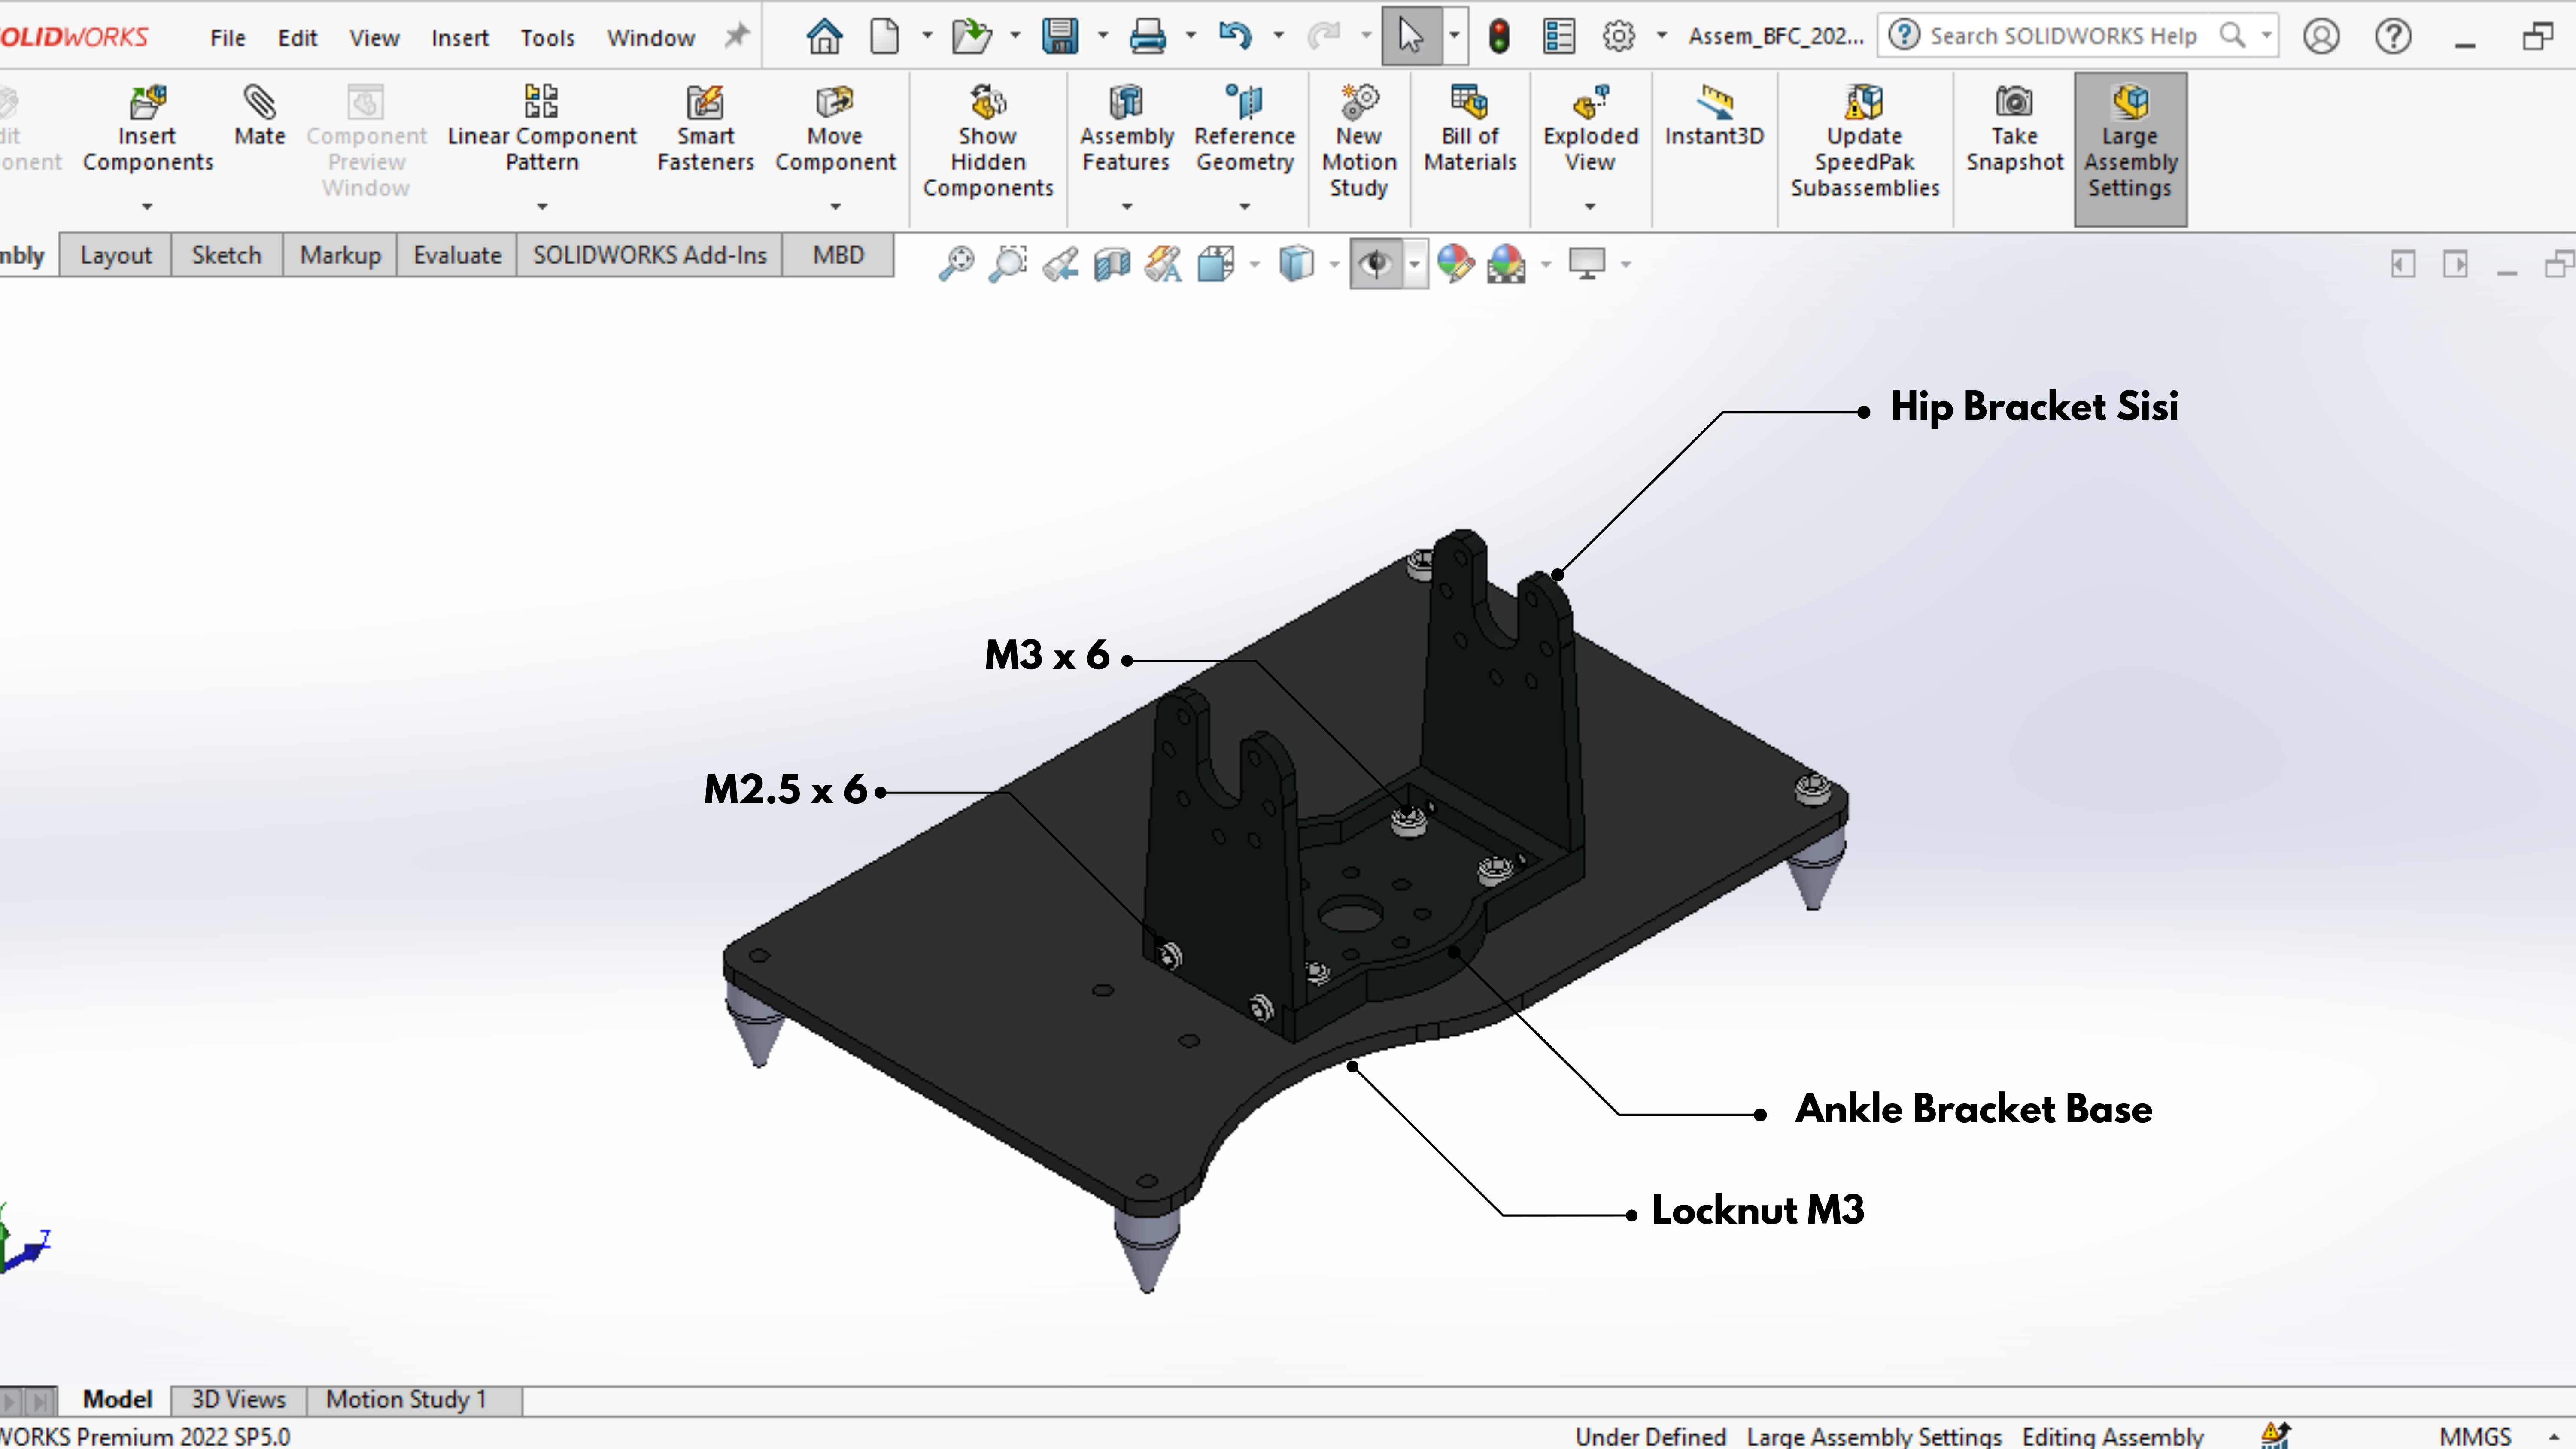
Task: Open File Properties icon
Action: tap(1558, 37)
